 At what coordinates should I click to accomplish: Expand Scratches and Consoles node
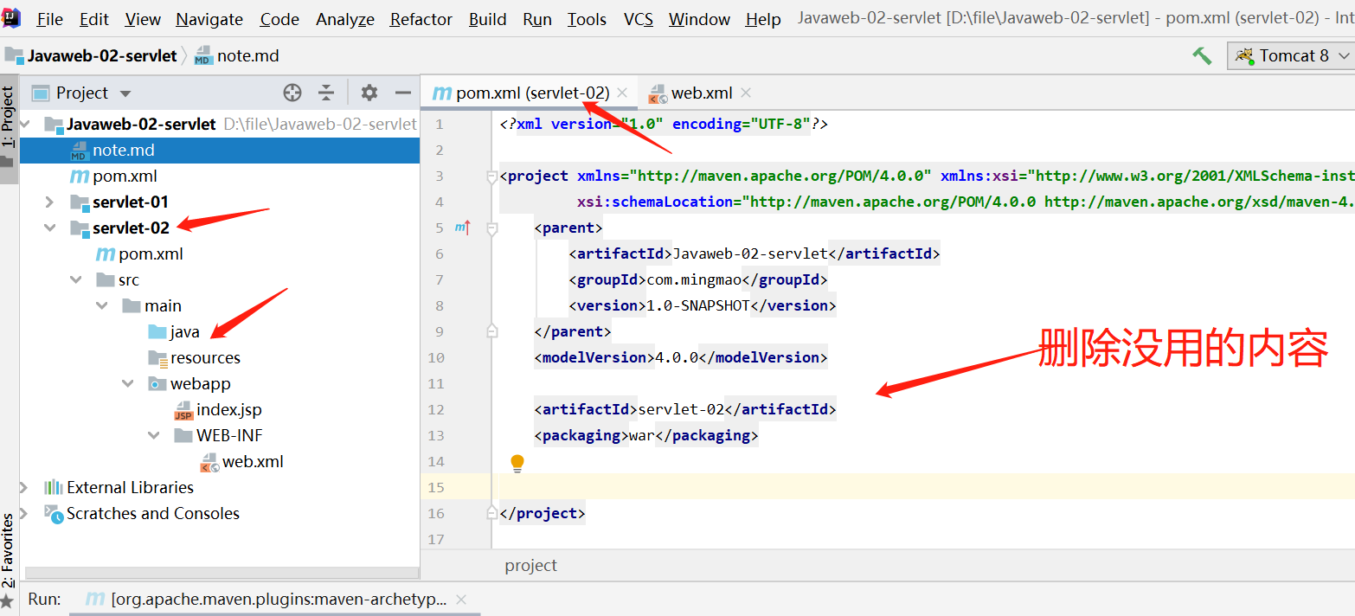(x=24, y=513)
